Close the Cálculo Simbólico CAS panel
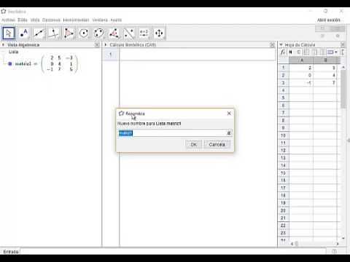350x262 pixels. coord(272,45)
